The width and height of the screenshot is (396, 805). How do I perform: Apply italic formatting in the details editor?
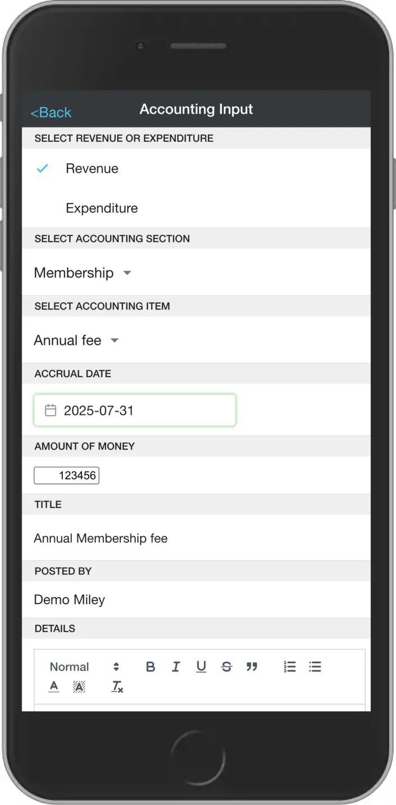(x=176, y=667)
